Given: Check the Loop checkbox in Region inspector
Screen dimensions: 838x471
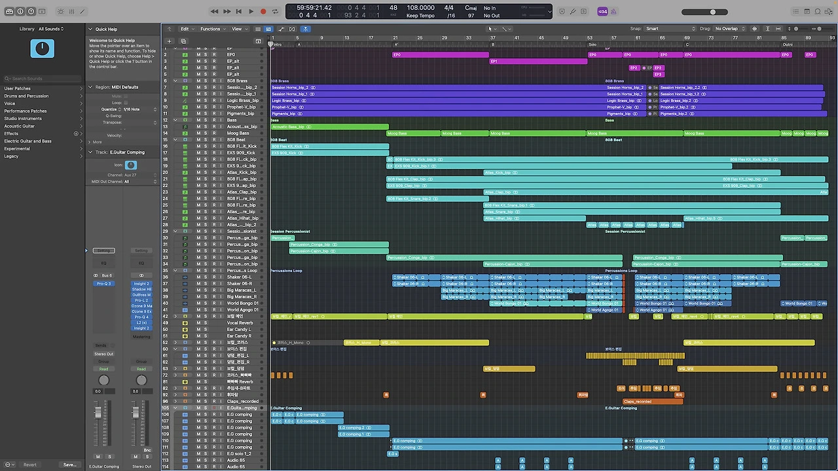Looking at the screenshot, I should 126,103.
